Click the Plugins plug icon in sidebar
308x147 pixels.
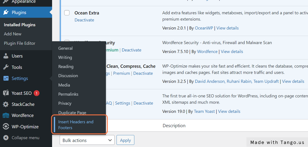(x=6, y=12)
